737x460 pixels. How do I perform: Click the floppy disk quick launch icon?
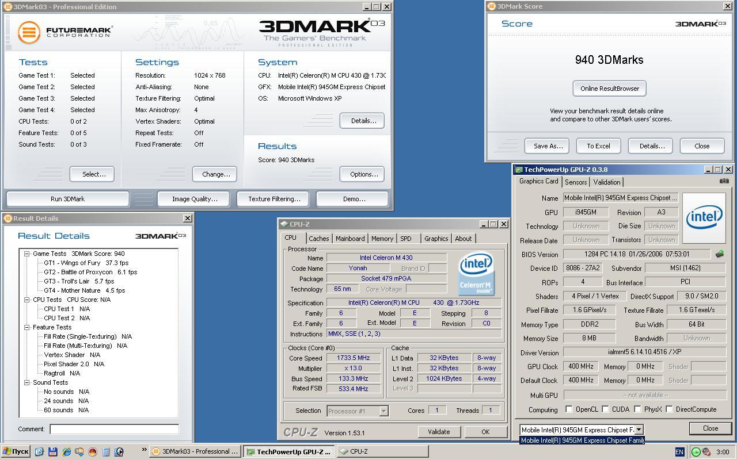point(52,452)
